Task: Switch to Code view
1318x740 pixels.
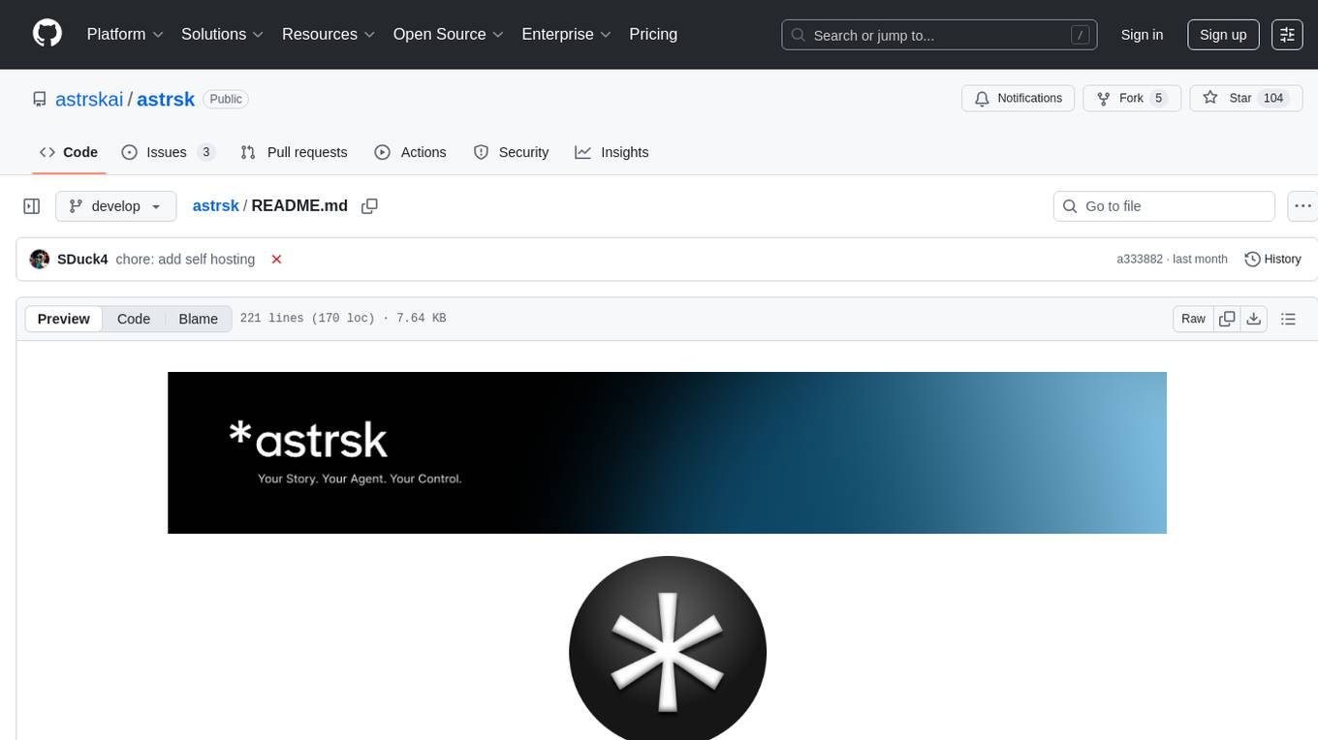Action: tap(134, 319)
